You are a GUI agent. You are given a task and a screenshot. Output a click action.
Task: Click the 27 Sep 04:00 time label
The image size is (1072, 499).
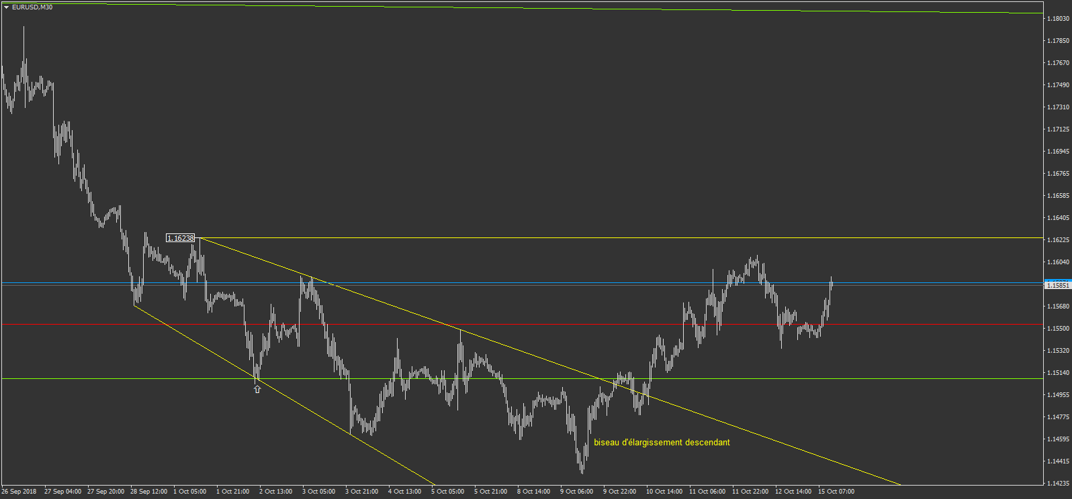tap(62, 492)
